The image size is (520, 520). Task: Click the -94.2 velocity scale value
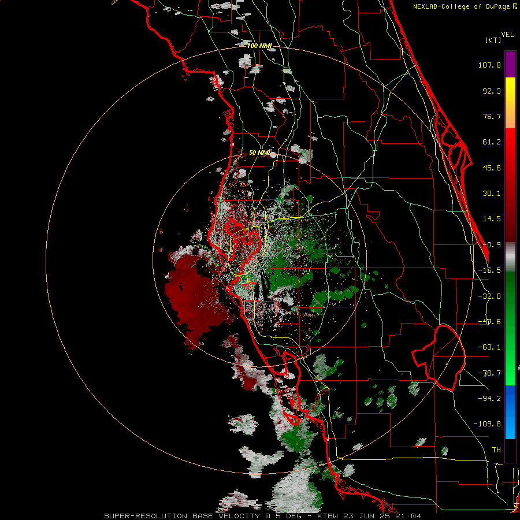(x=489, y=398)
